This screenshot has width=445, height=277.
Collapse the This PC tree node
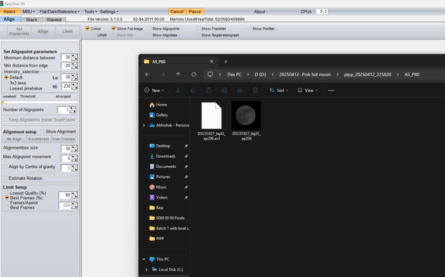144,259
